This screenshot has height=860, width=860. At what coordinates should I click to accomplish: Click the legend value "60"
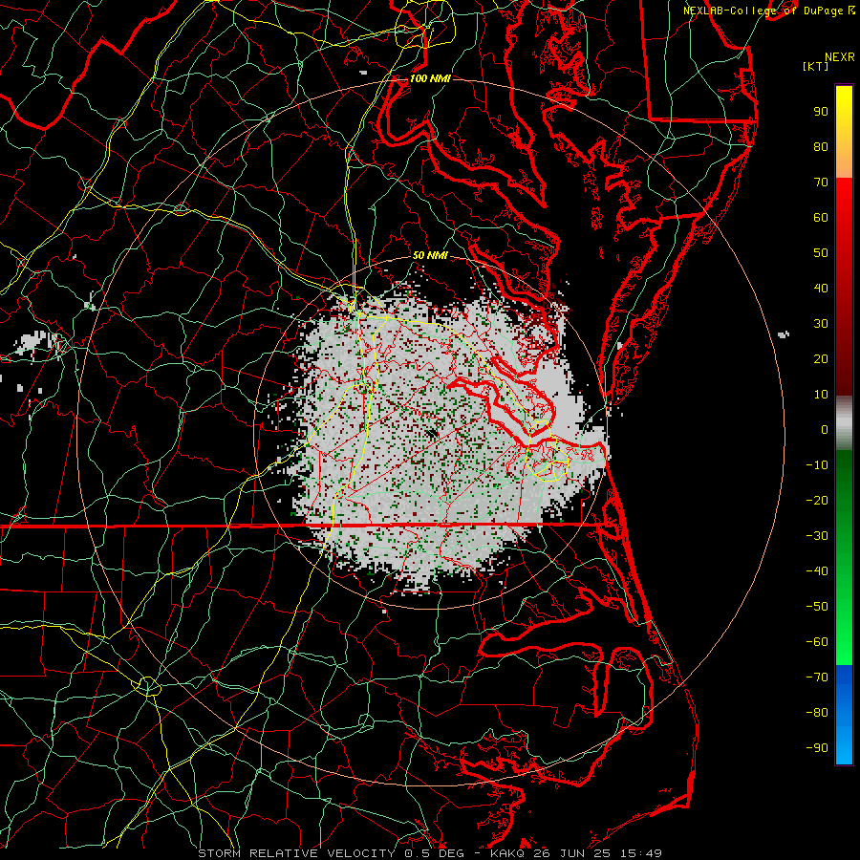821,218
